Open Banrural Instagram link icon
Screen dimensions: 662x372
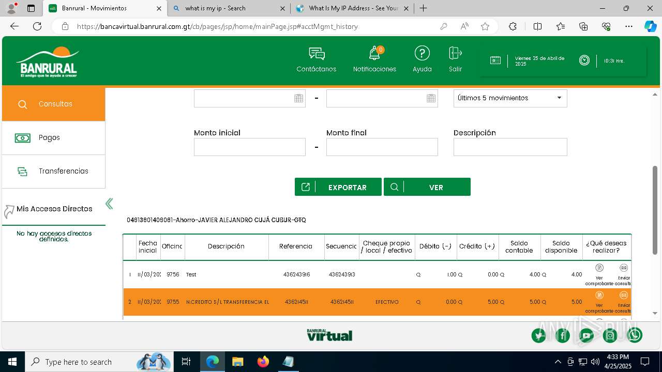pos(610,336)
